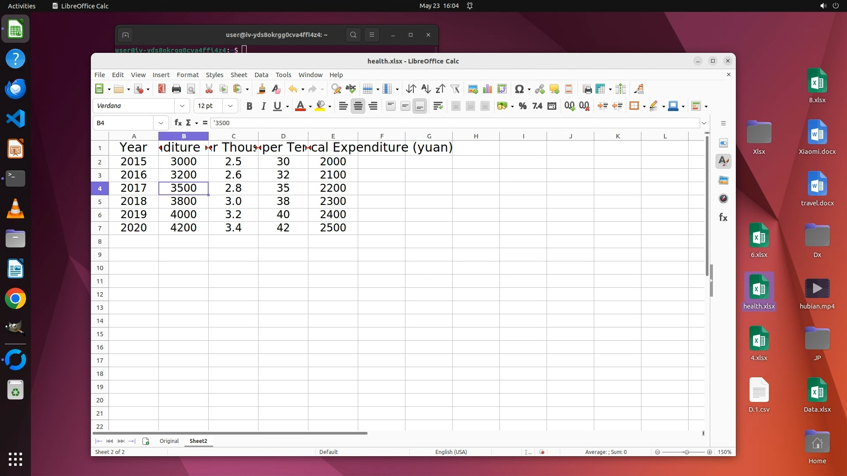This screenshot has height=476, width=847.
Task: Click the Activities button in top bar
Action: [22, 6]
